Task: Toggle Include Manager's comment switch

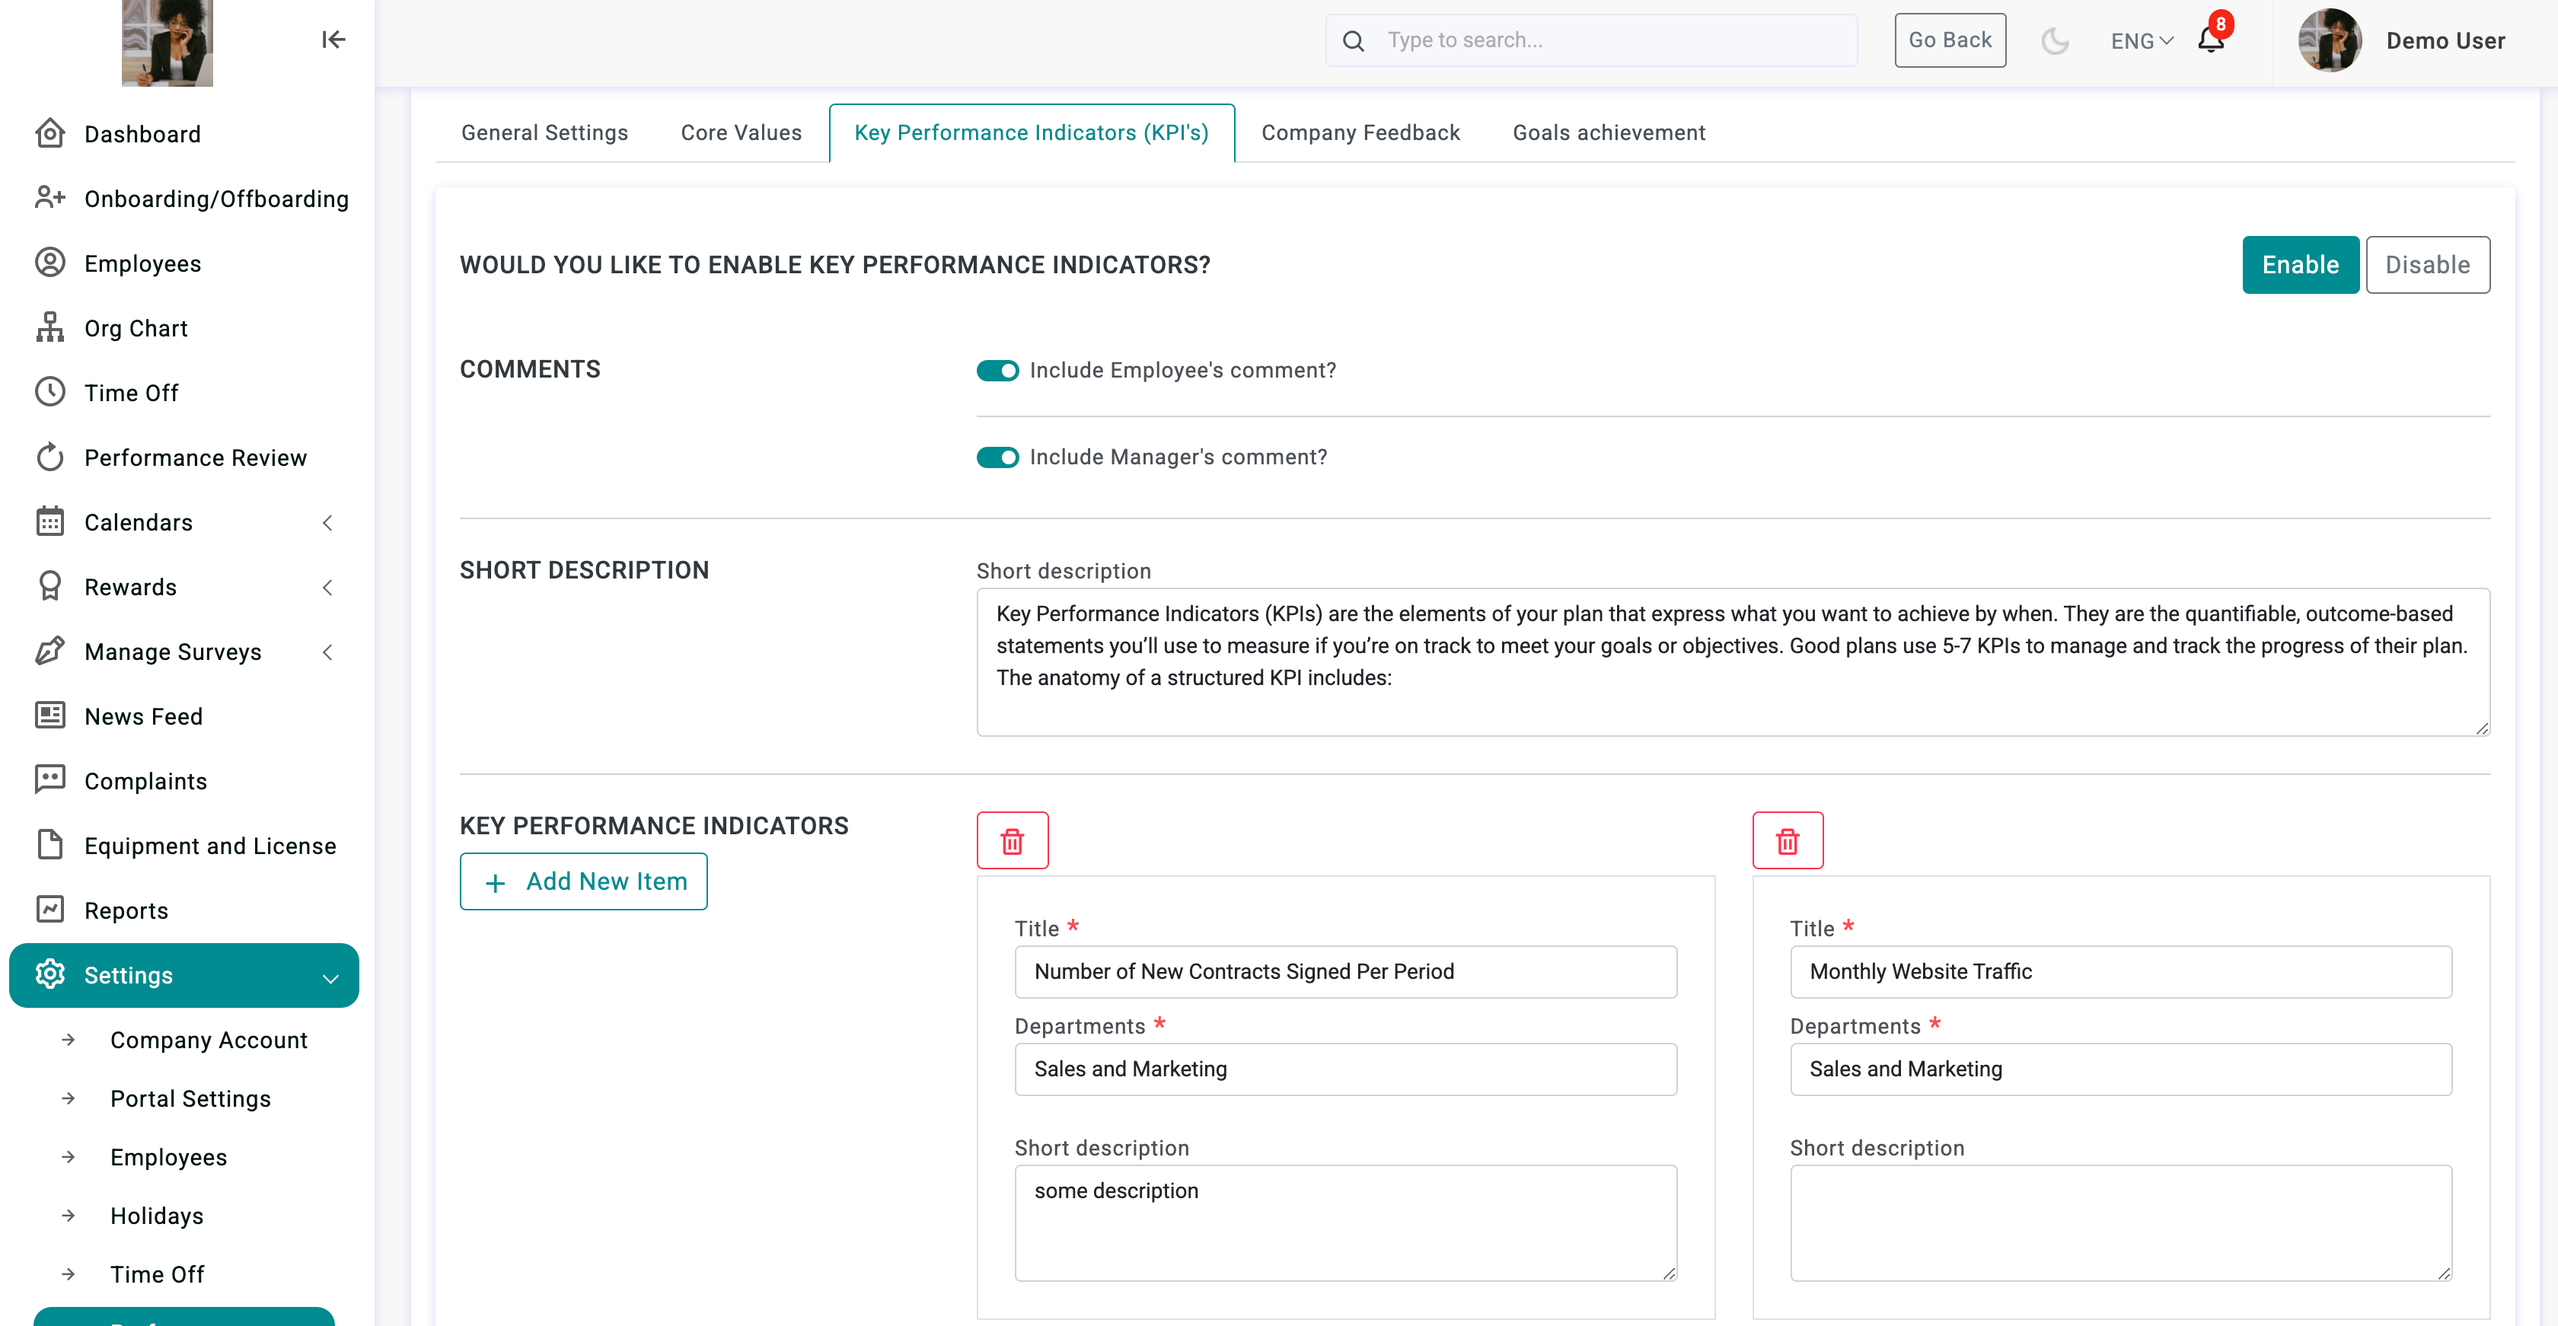Action: (997, 457)
